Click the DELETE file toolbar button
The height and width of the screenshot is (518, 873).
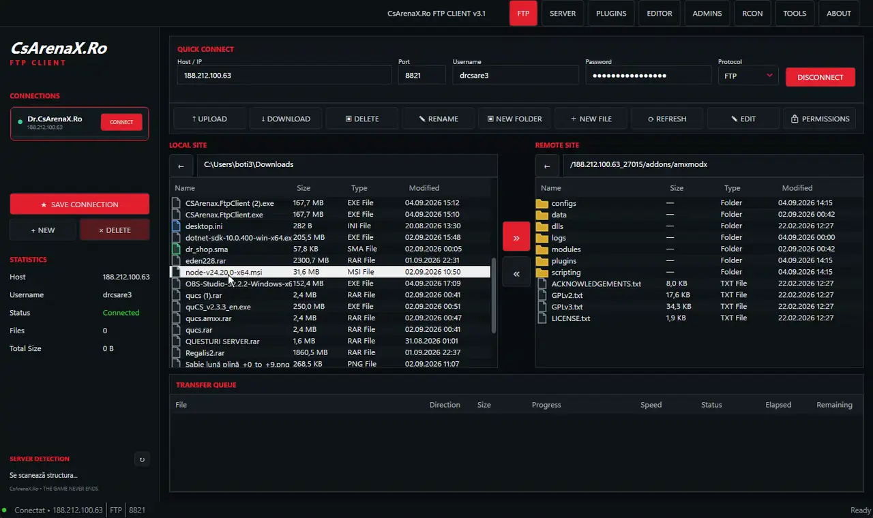tap(362, 119)
